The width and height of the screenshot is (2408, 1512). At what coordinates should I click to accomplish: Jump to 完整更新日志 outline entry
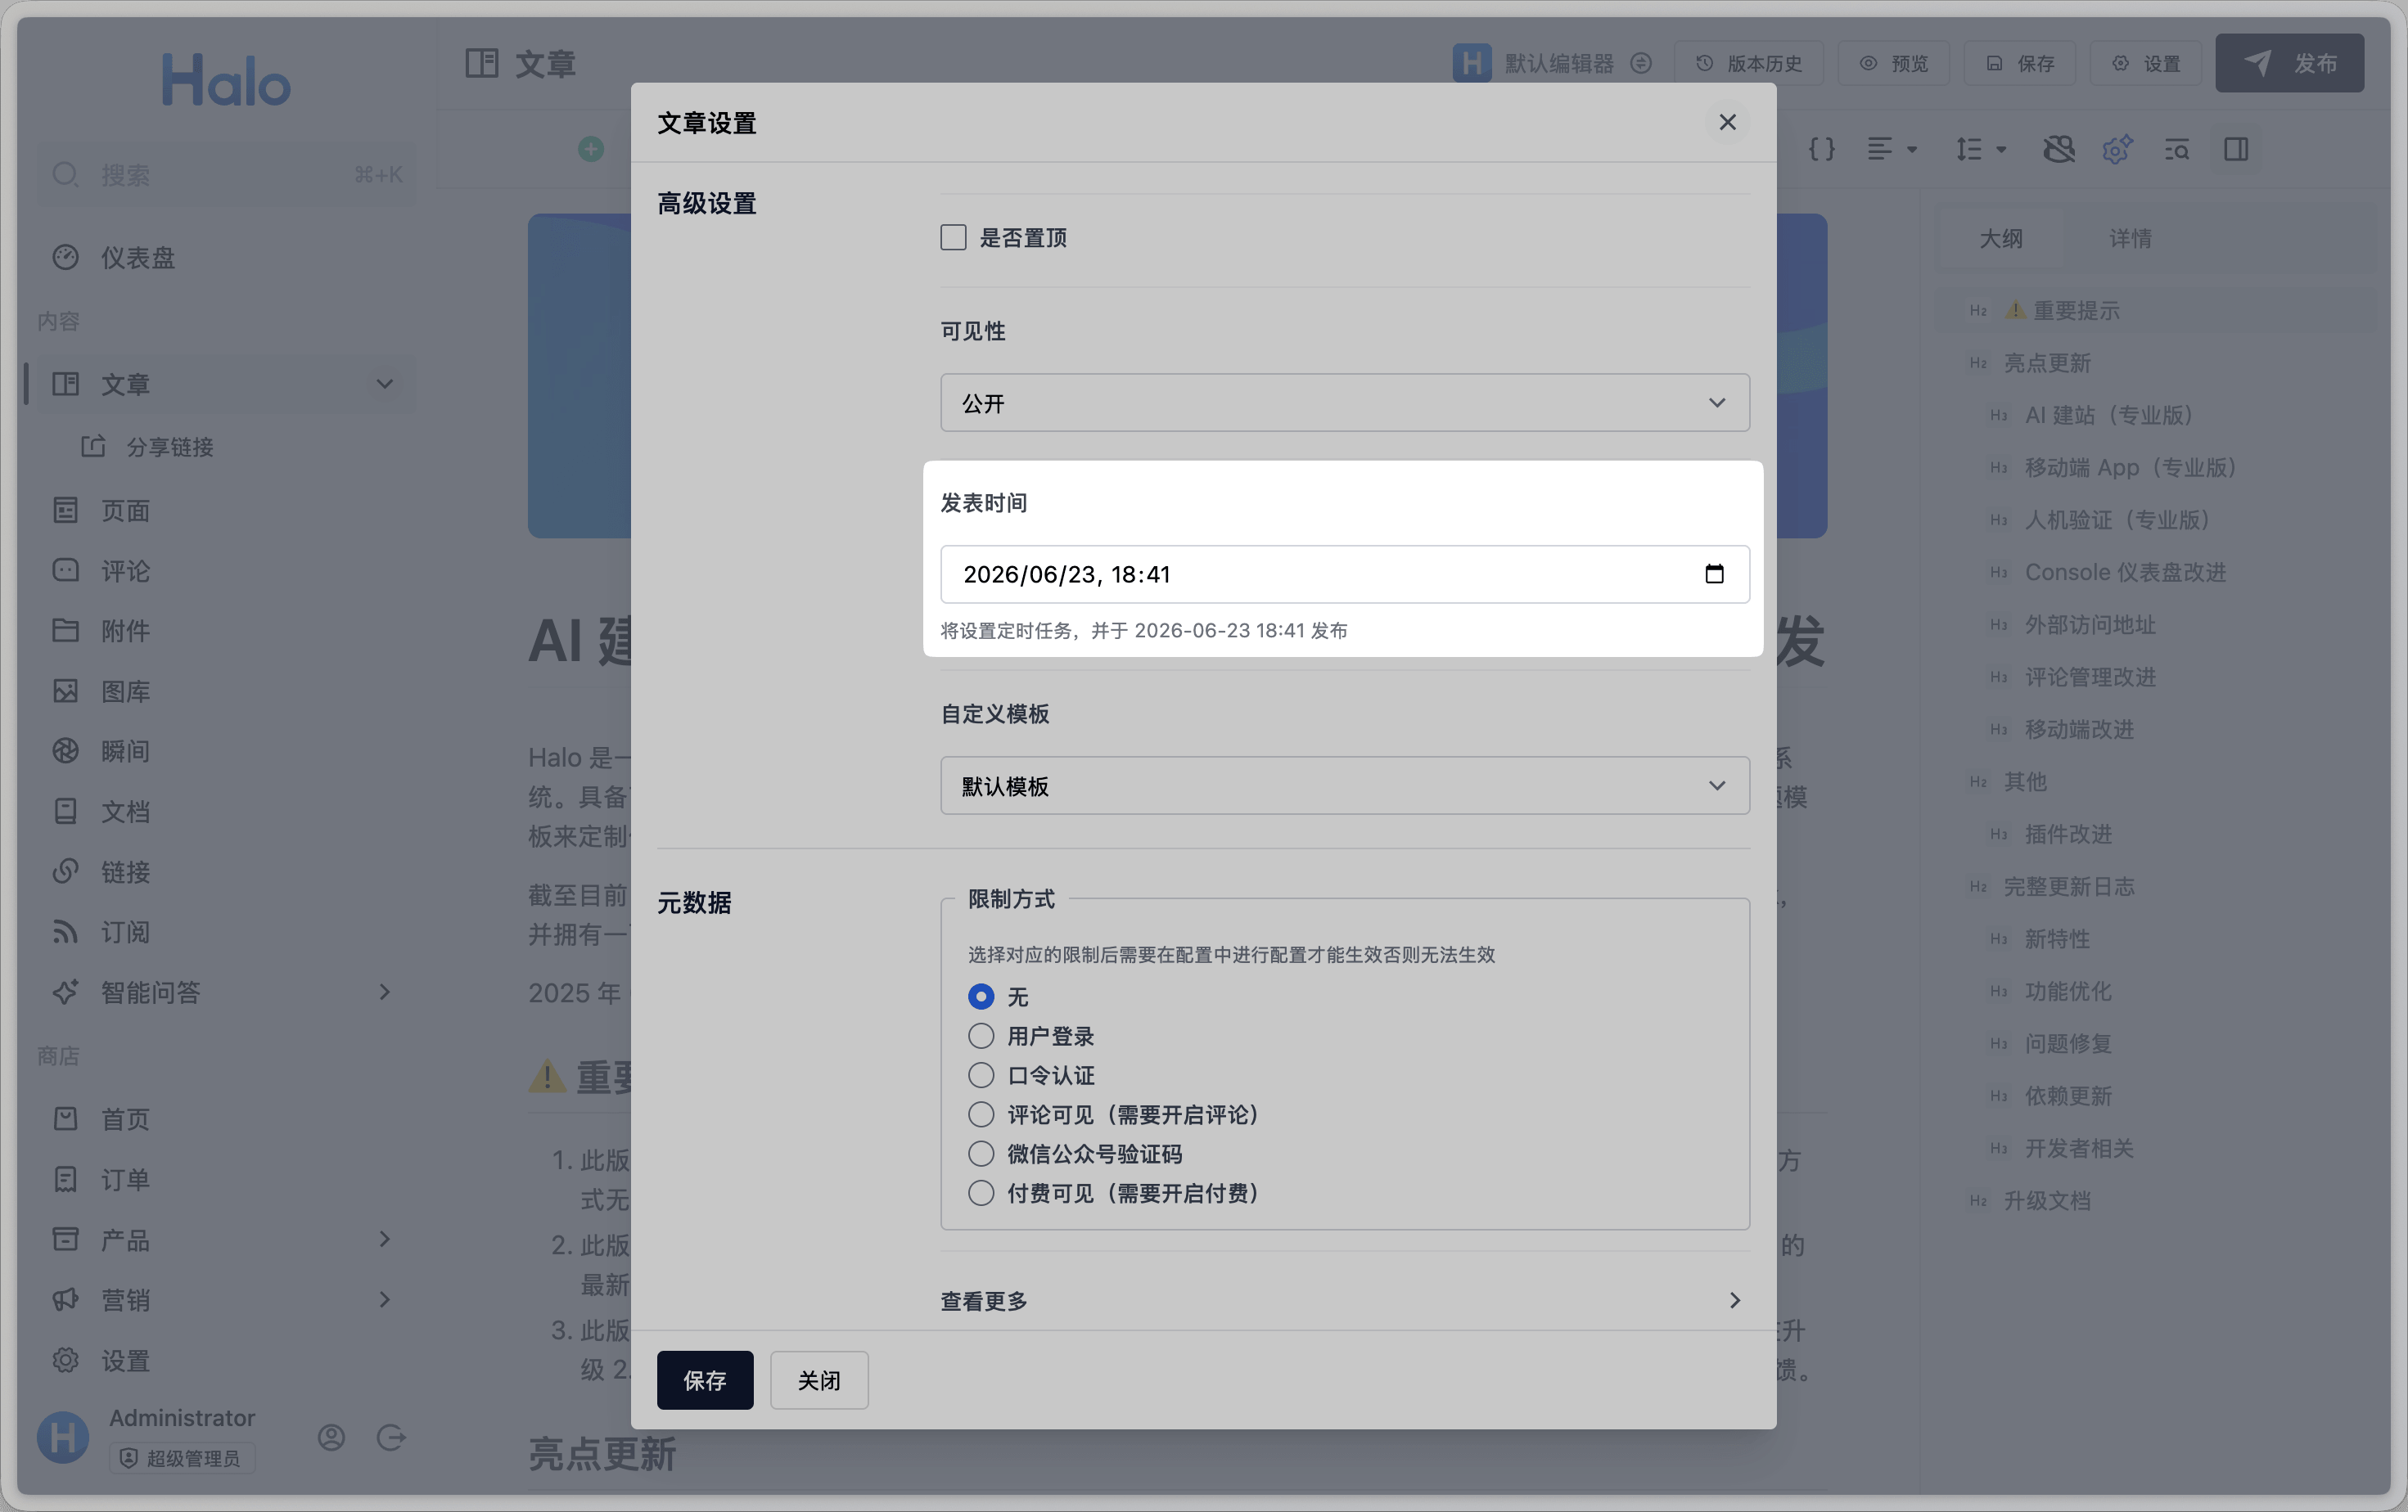(x=2069, y=886)
